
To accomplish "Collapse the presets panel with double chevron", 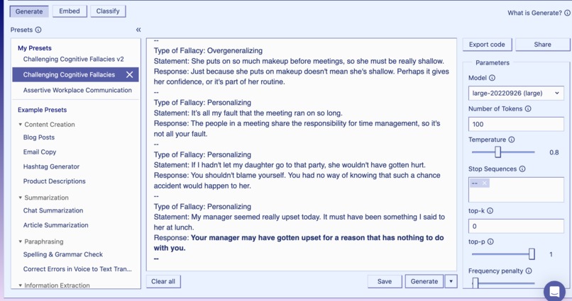I will click(x=138, y=30).
